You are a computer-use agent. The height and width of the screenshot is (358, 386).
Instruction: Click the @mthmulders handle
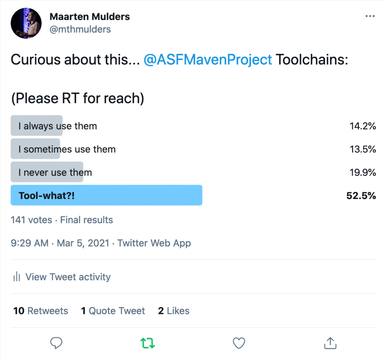[80, 29]
